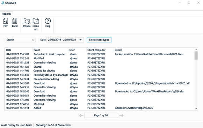Click the GhostVolt app logo
The image size is (203, 128).
3,3
